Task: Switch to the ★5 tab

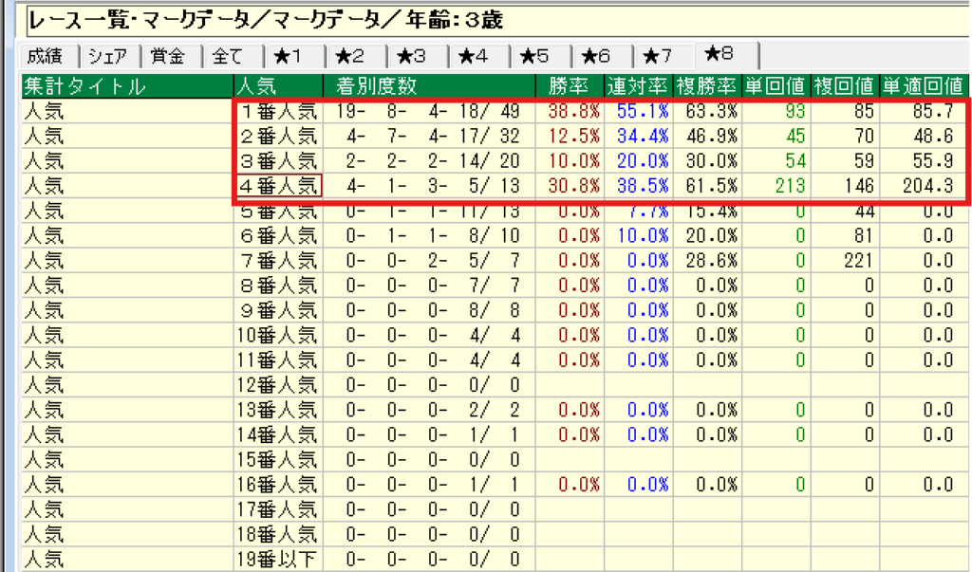Action: pos(538,57)
